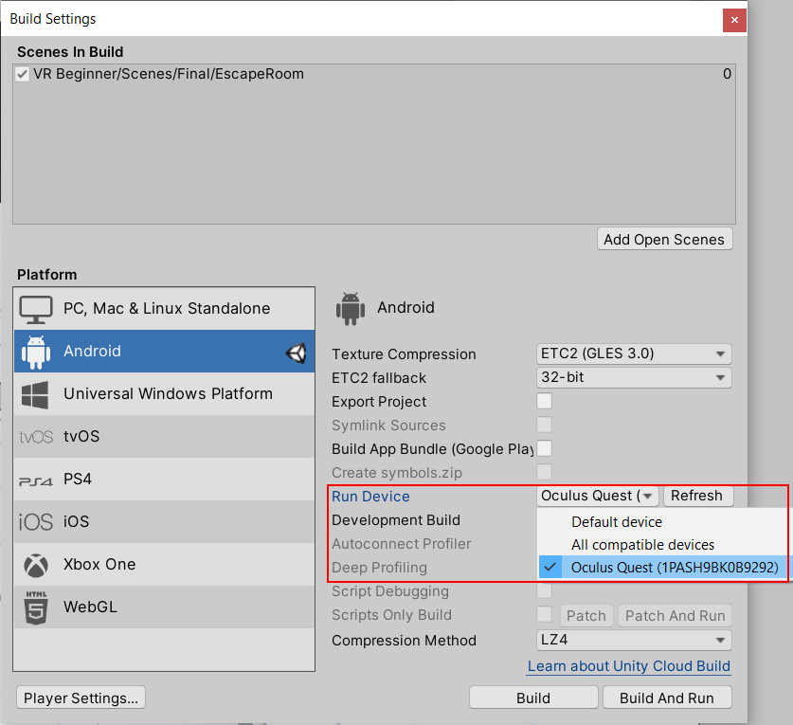
Task: Enable the Export Project checkbox
Action: (544, 401)
